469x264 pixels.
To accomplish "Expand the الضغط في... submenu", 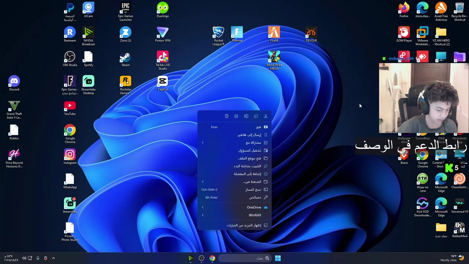I will tap(234, 182).
